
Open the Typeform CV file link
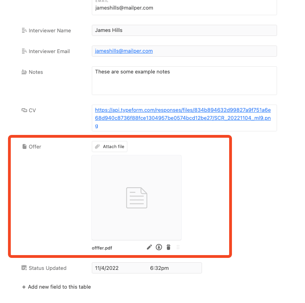[x=183, y=118]
